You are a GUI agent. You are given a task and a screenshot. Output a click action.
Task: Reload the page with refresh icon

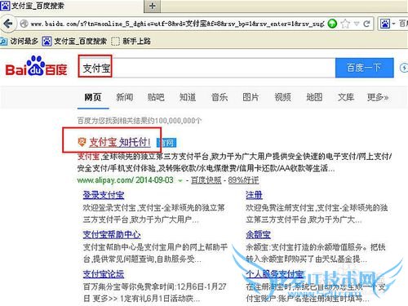coord(366,24)
